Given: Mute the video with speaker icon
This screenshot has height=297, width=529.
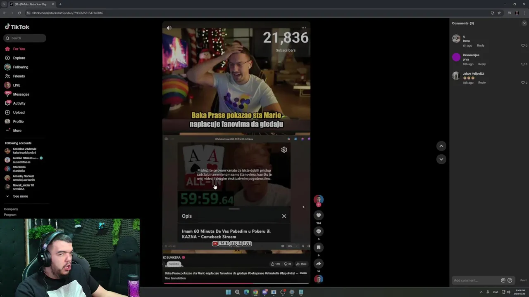Looking at the screenshot, I should (169, 28).
